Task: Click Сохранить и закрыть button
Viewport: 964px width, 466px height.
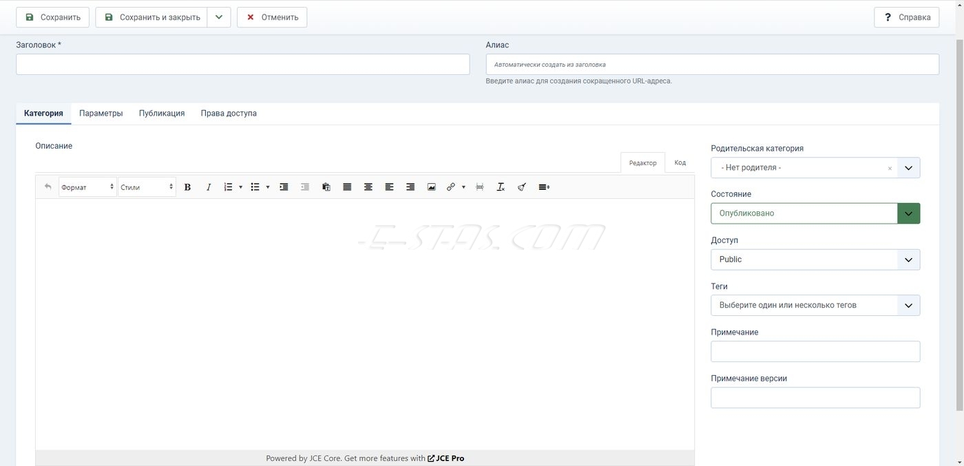Action: pos(151,17)
